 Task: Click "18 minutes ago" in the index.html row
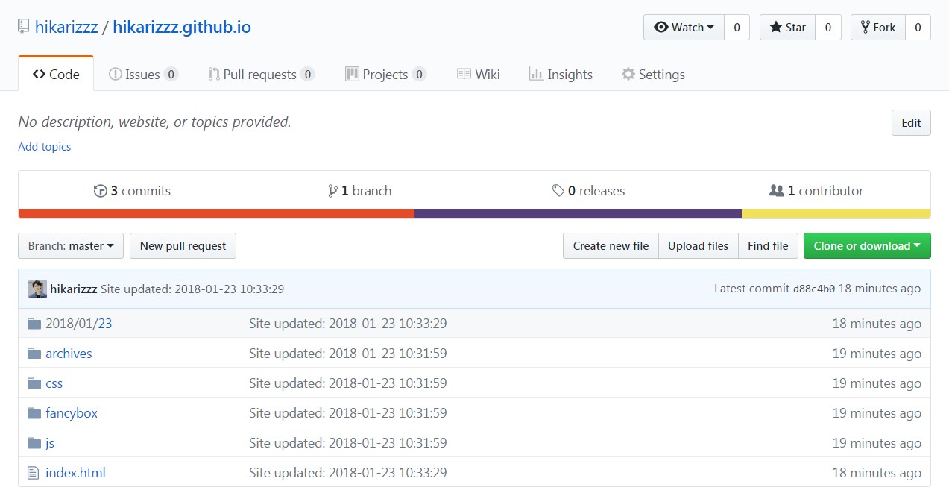click(877, 473)
